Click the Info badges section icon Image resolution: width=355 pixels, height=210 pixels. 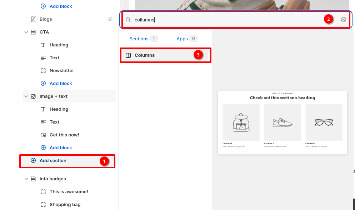[33, 179]
